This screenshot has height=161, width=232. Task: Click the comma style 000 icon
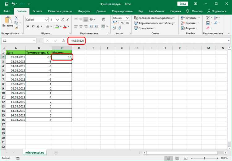coord(127,23)
